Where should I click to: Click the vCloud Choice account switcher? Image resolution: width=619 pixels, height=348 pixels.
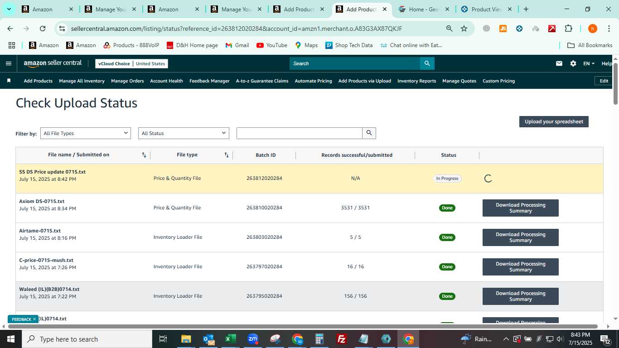pos(131,63)
